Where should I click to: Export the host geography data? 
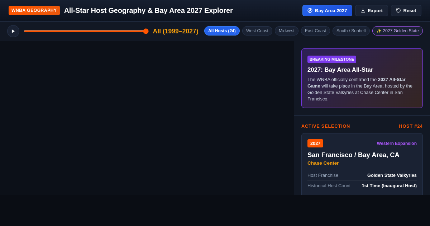pos(372,11)
